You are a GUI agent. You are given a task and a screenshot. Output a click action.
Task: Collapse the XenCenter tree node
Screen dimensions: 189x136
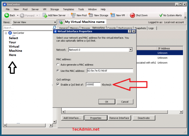(x=6, y=33)
